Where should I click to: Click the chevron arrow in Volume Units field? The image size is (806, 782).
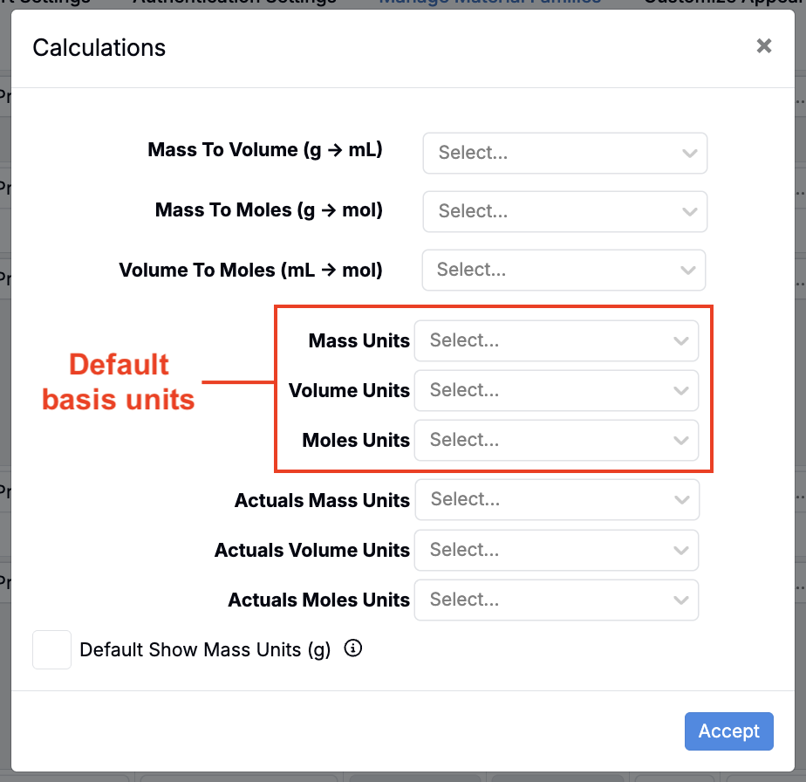(681, 391)
